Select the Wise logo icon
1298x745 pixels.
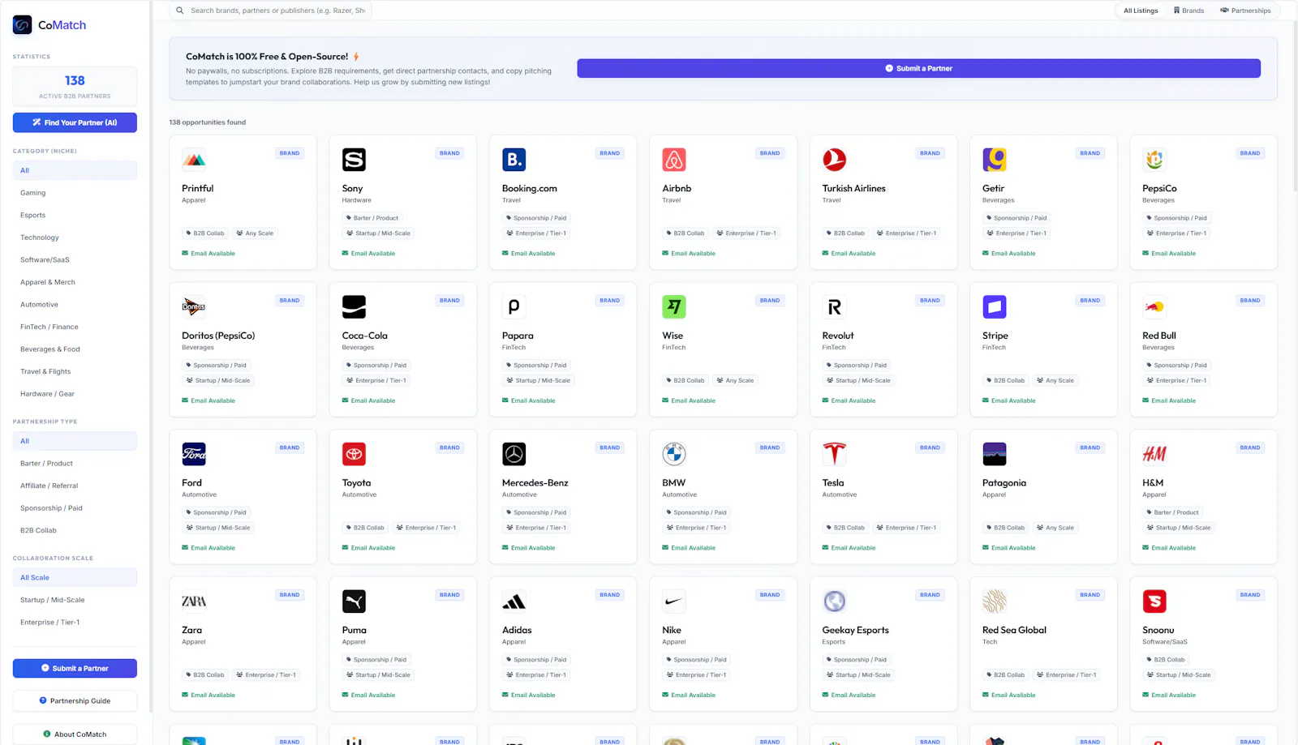tap(674, 307)
